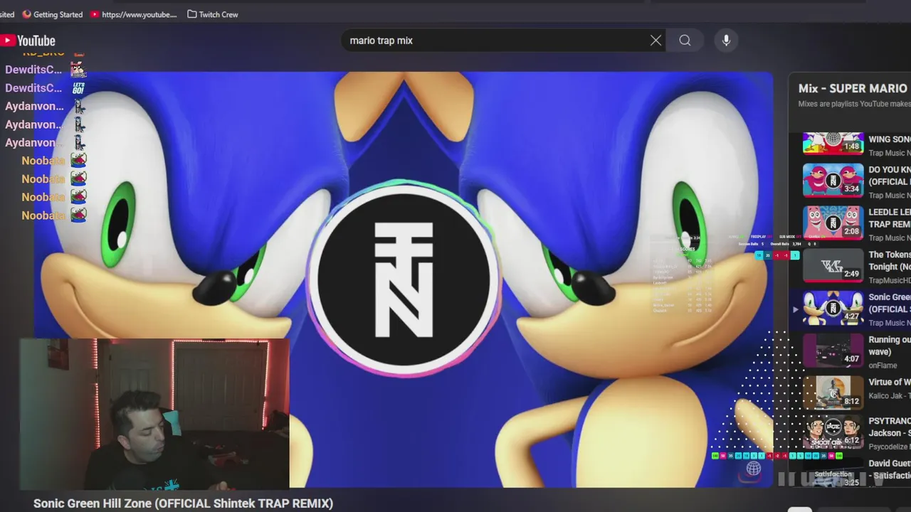Viewport: 911px width, 512px height.
Task: Click 'WING SONG' title text in playlist
Action: coord(889,139)
